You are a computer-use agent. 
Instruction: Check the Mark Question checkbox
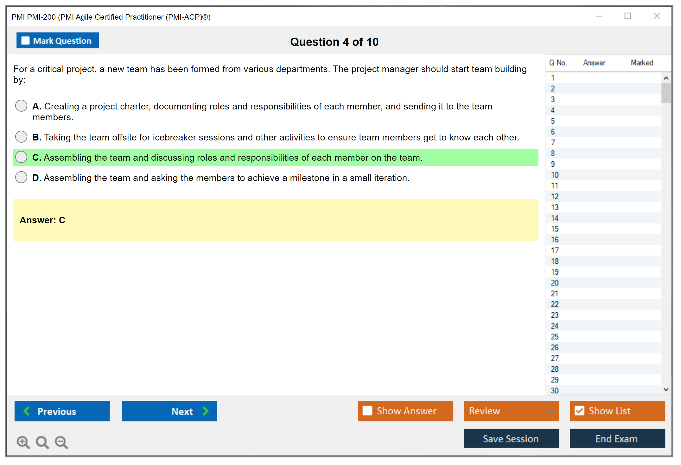click(x=25, y=40)
